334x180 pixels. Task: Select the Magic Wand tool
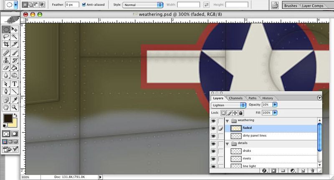coord(14,37)
